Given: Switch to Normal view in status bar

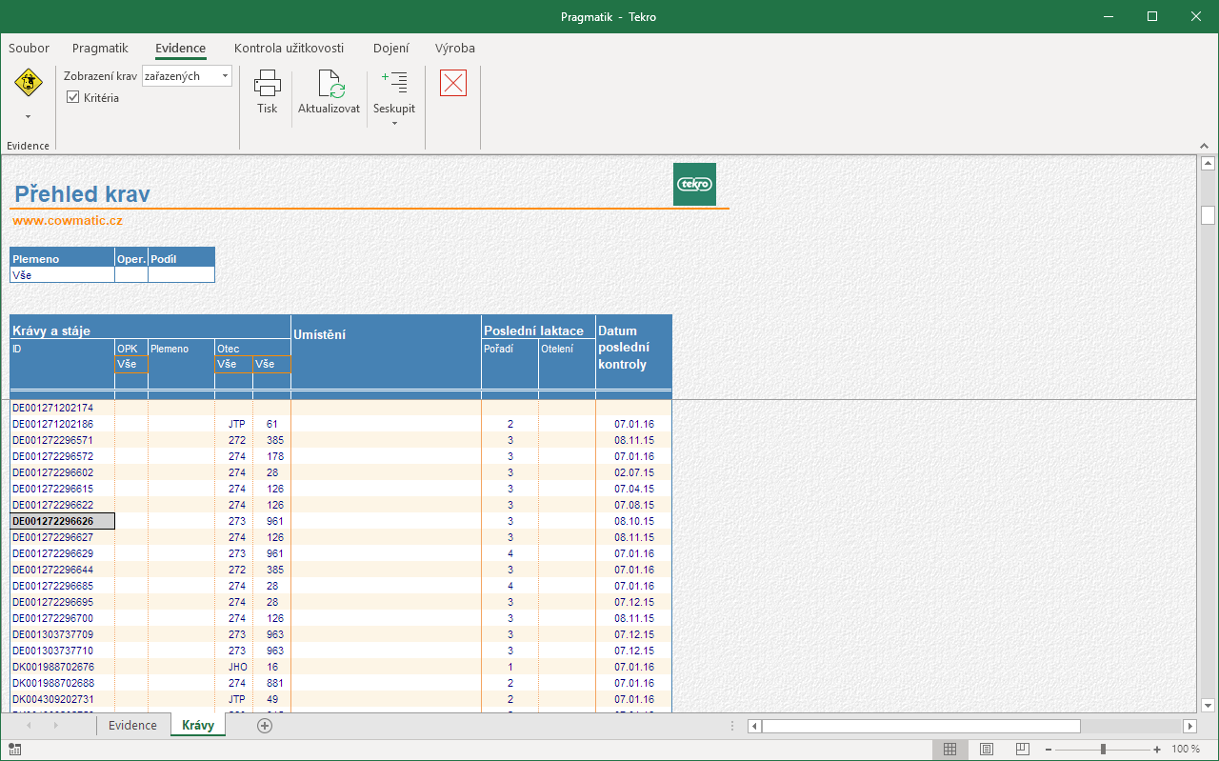Looking at the screenshot, I should 949,750.
